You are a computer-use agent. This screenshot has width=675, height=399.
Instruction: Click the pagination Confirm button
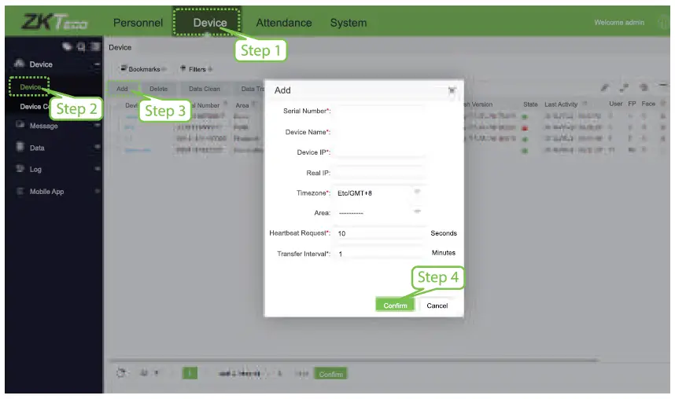coord(330,374)
